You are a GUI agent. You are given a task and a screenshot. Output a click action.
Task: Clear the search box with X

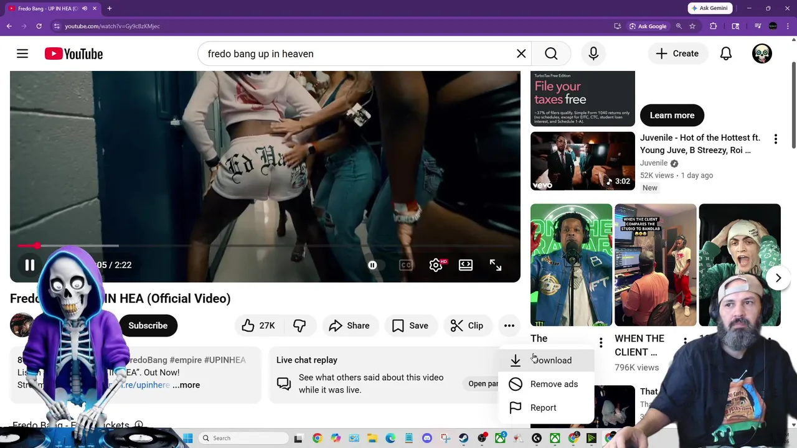tap(521, 54)
